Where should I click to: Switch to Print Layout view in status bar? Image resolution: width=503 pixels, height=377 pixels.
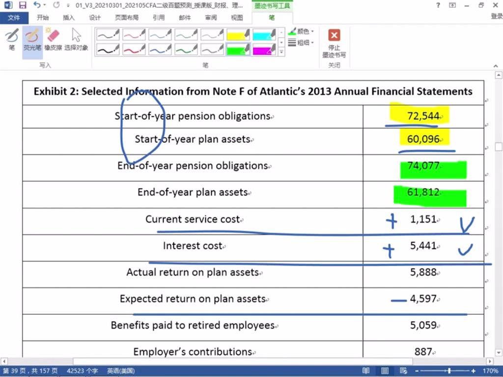384,371
